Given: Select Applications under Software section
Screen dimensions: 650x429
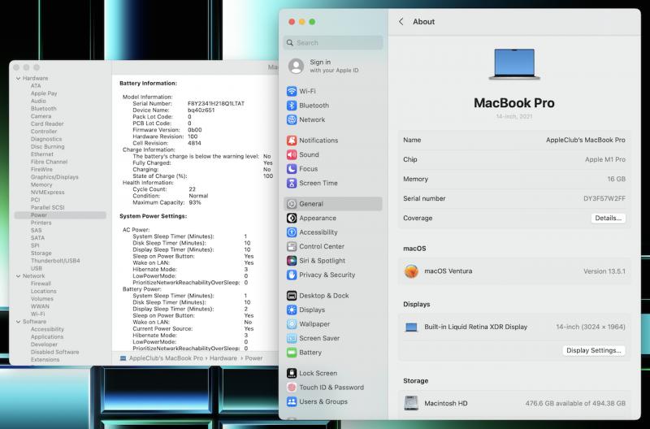Looking at the screenshot, I should (x=47, y=337).
